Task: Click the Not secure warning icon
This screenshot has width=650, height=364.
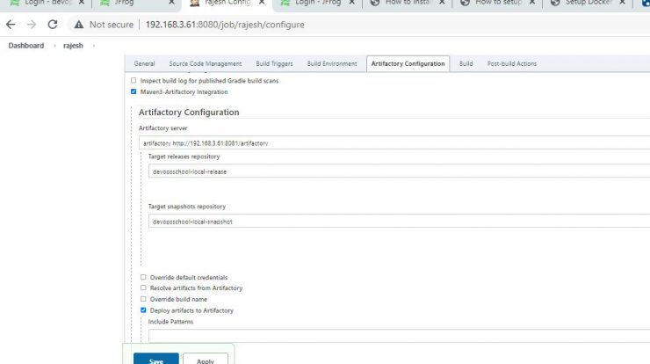Action: 79,25
